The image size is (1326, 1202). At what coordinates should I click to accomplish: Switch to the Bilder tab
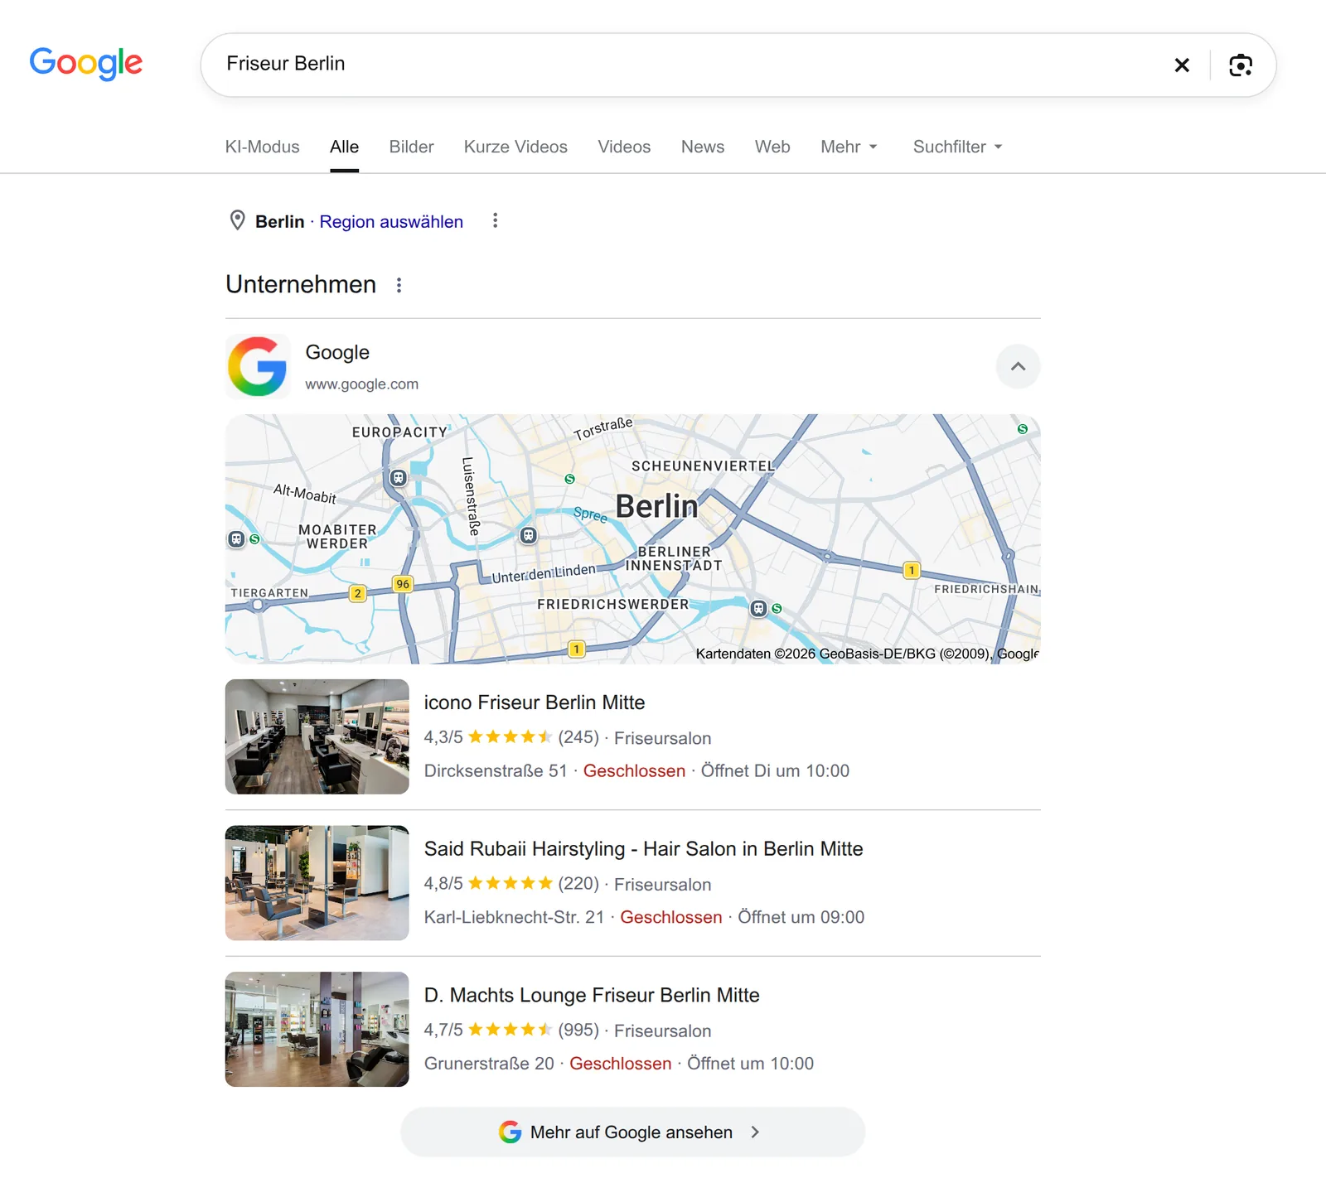(411, 147)
